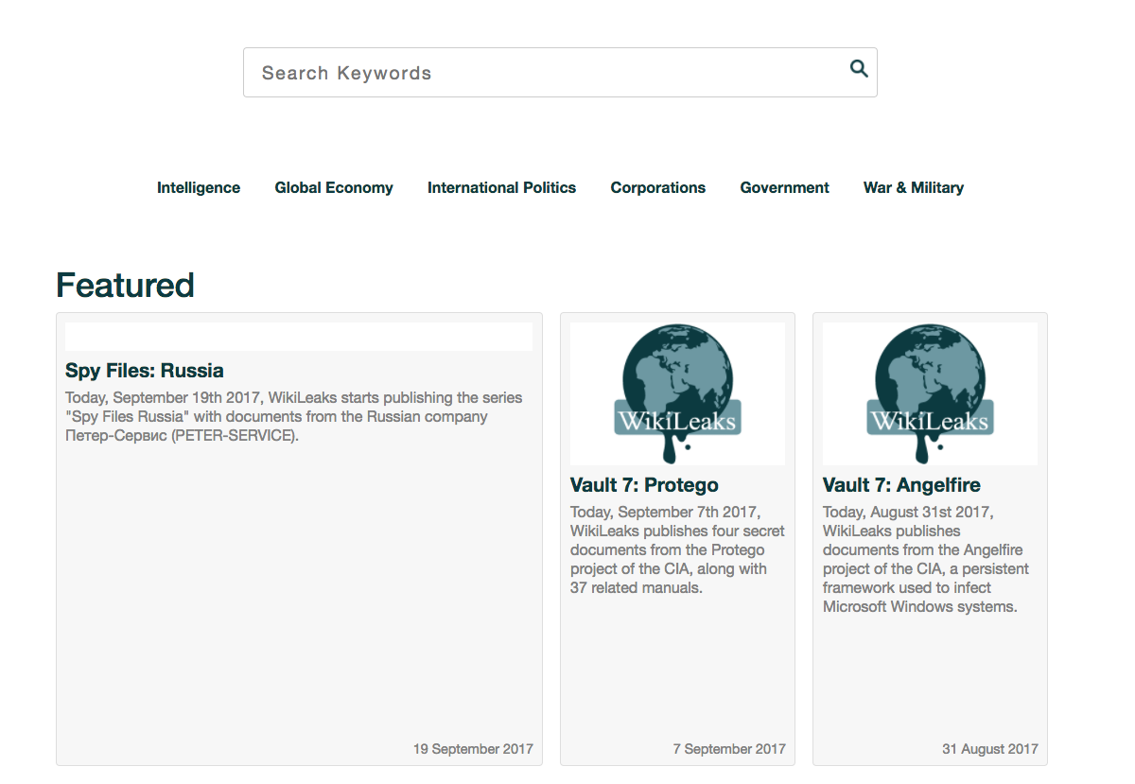
Task: Browse the Corporations category
Action: (x=657, y=187)
